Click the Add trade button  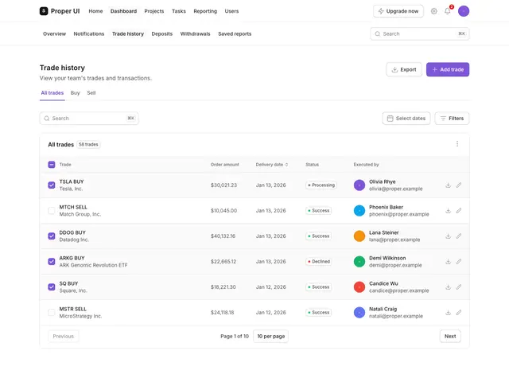point(448,69)
